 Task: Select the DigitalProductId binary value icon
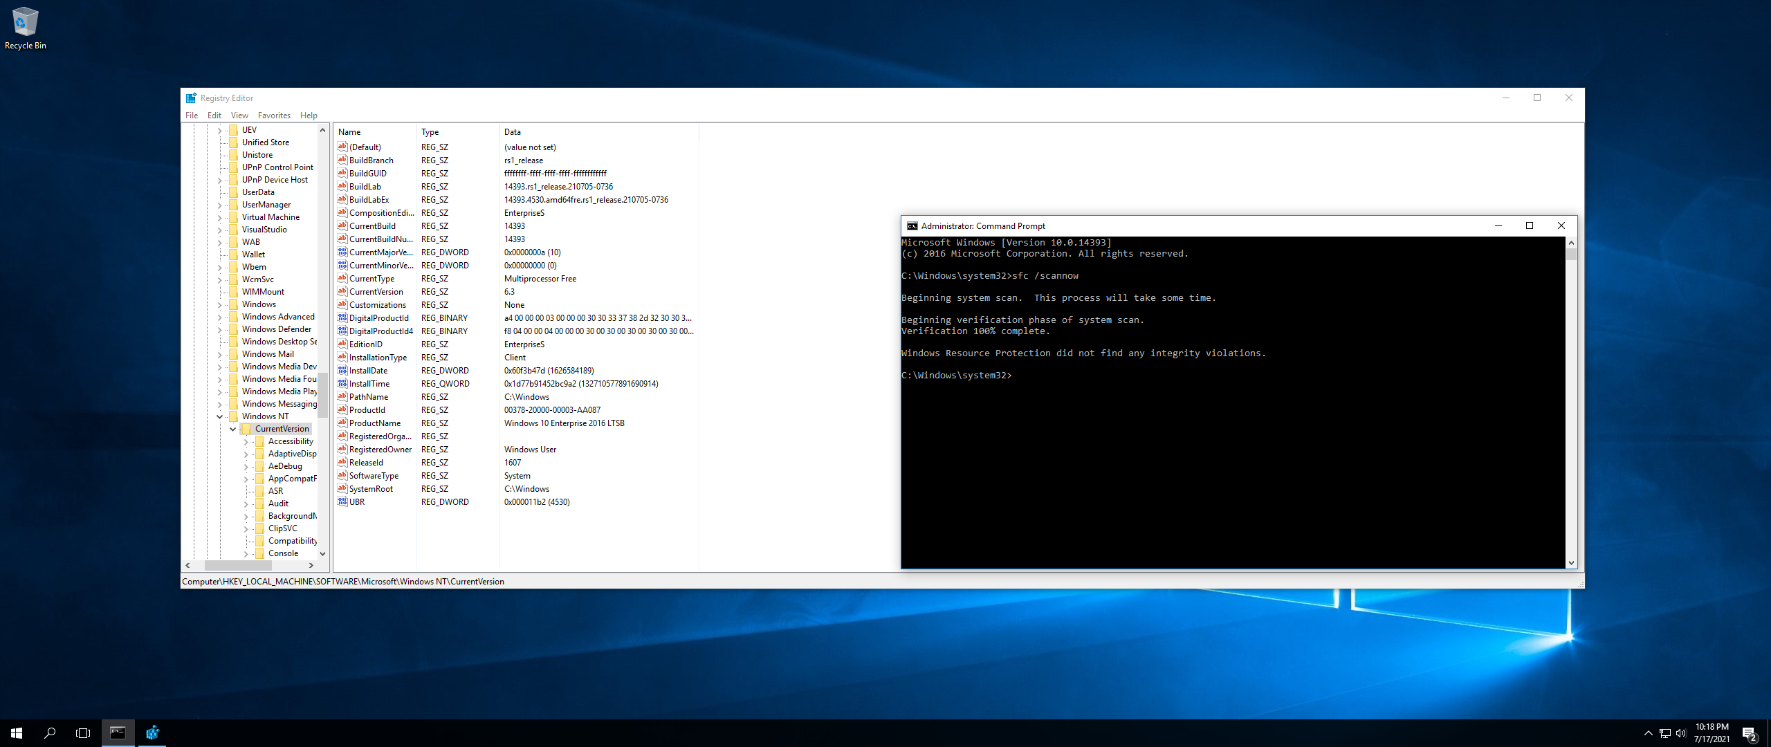342,317
